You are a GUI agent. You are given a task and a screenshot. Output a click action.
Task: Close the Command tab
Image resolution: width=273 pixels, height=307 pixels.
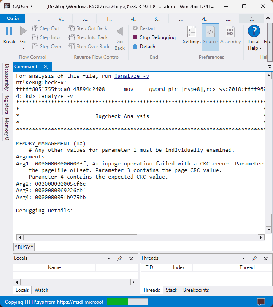[x=46, y=67]
